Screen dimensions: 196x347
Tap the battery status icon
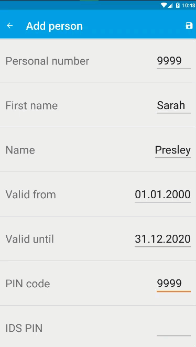pos(178,5)
